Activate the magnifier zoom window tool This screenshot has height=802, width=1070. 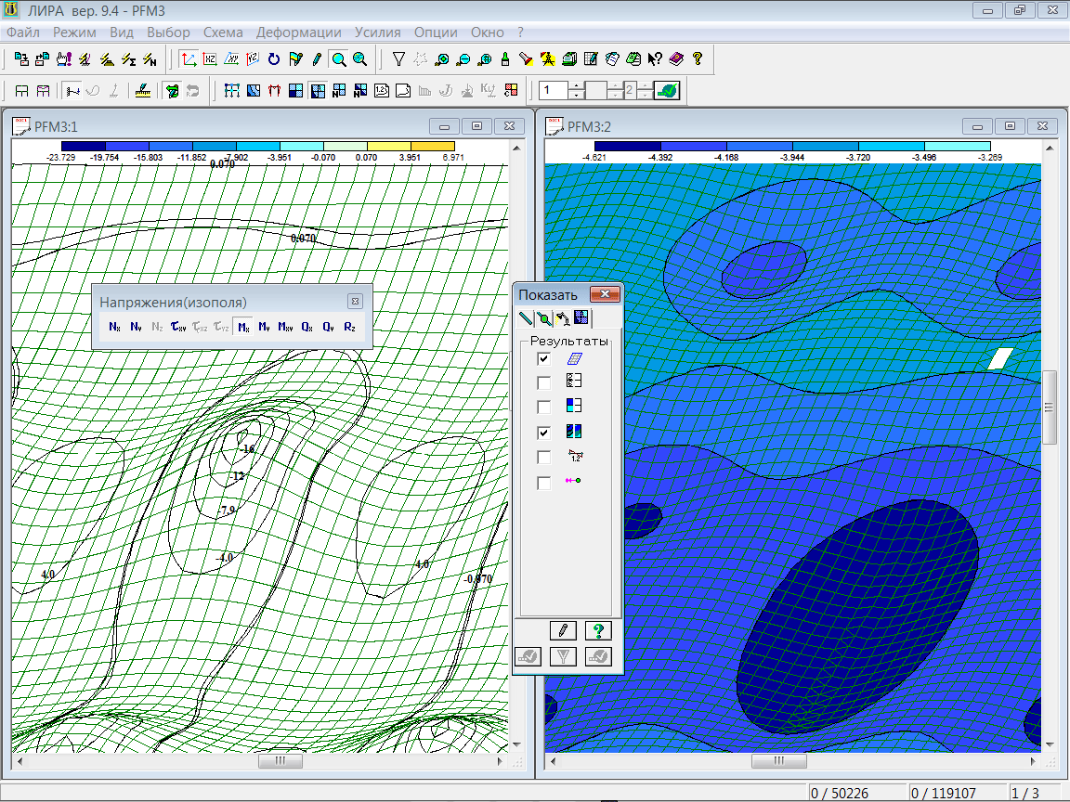point(339,59)
